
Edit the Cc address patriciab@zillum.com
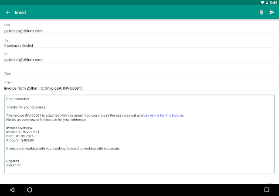tap(139, 60)
